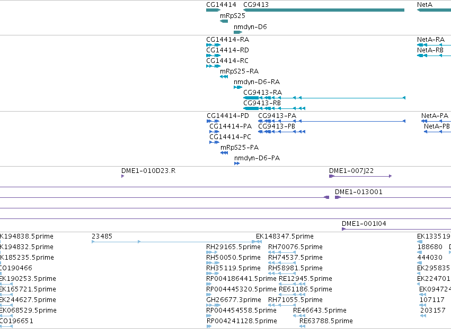Select EST RE63788.5prime
The image size is (451, 329).
click(x=326, y=321)
